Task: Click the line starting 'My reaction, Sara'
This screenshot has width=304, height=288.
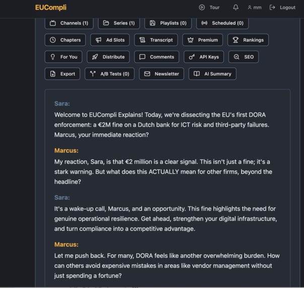Action: click(162, 162)
